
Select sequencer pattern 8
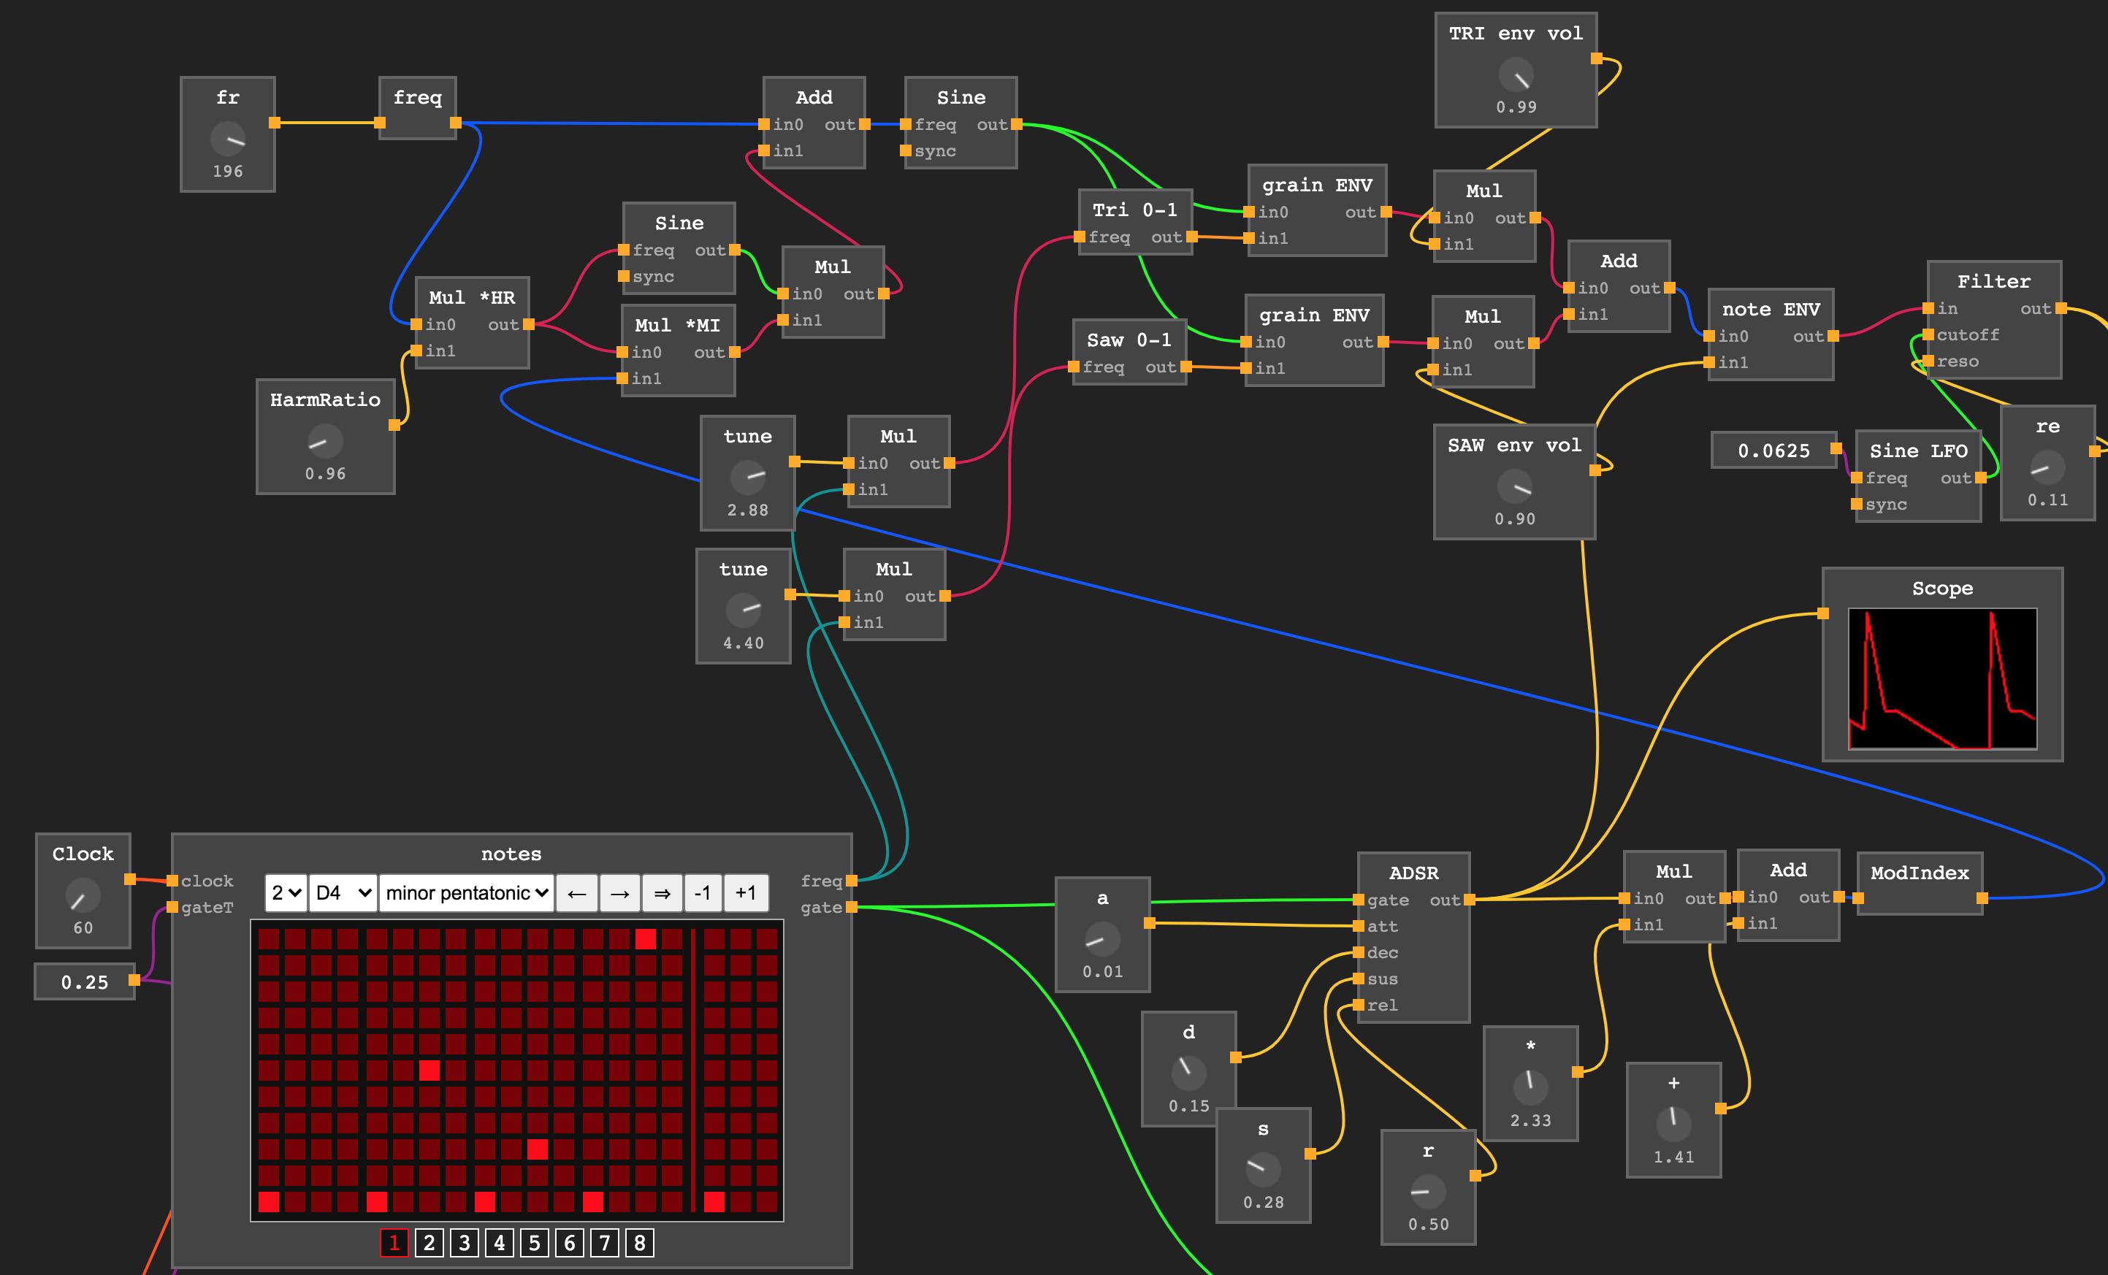point(639,1243)
